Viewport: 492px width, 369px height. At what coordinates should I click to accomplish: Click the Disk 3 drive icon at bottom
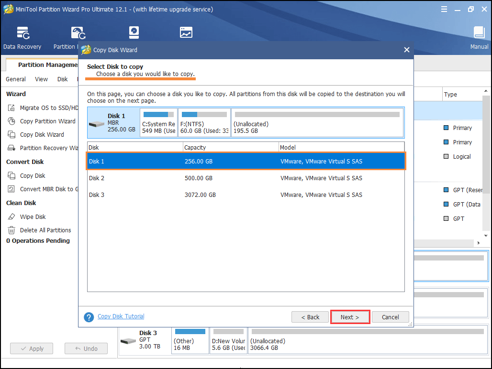pos(128,341)
